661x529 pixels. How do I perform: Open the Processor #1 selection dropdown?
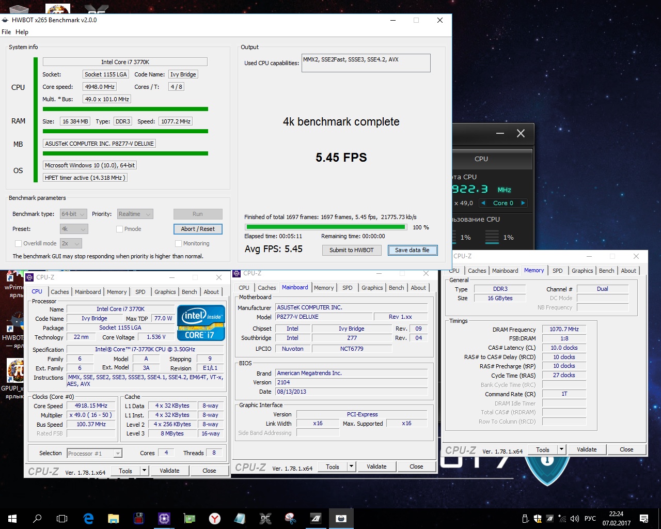pyautogui.click(x=95, y=454)
